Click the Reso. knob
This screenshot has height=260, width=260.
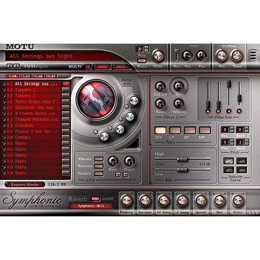[x=160, y=104]
